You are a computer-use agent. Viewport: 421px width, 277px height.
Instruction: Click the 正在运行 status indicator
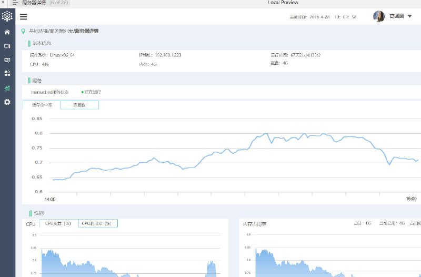(x=91, y=92)
